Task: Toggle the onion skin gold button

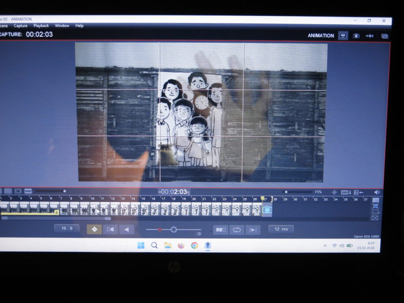Action: pos(94,229)
